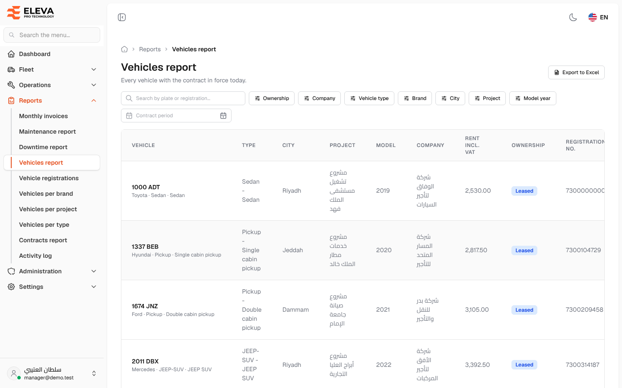Open the calendar picker icon in Contract period
This screenshot has height=388, width=622.
click(223, 116)
